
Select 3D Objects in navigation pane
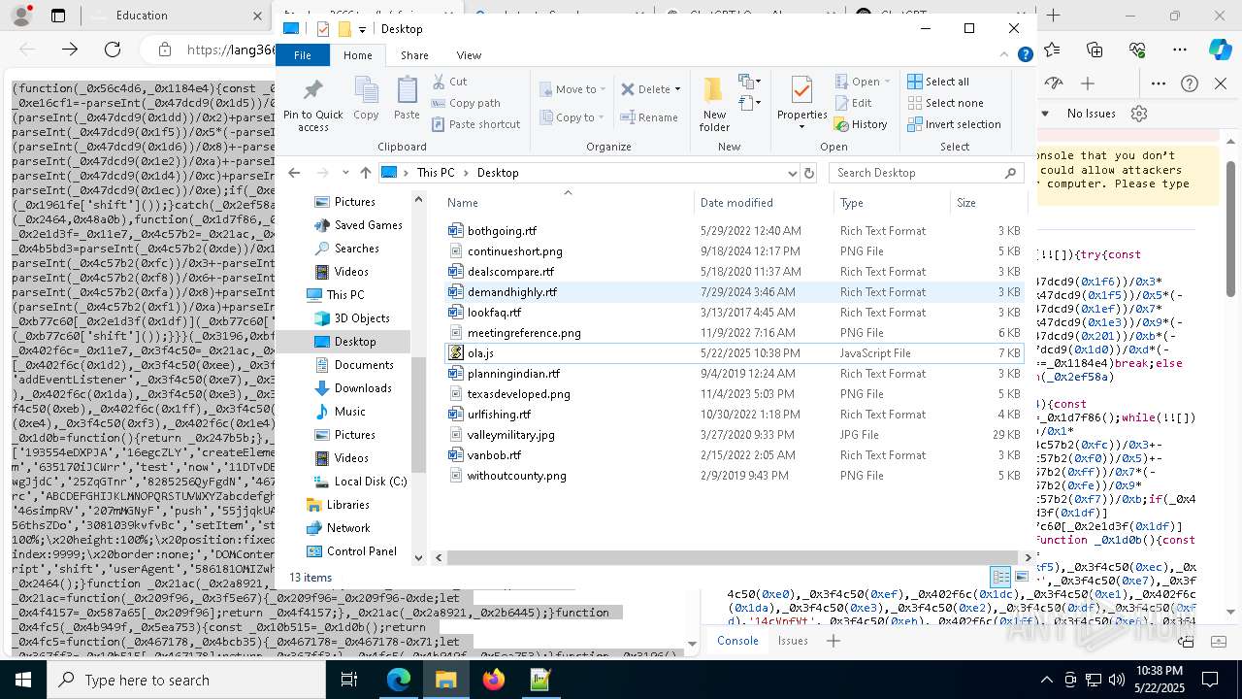(362, 318)
